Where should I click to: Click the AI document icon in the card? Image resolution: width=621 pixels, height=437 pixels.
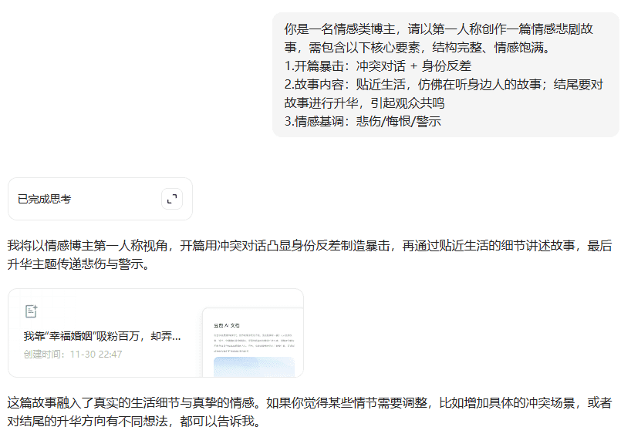click(31, 311)
